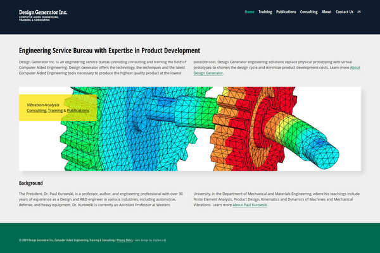Click the envelope icon in navigation

coord(360,11)
